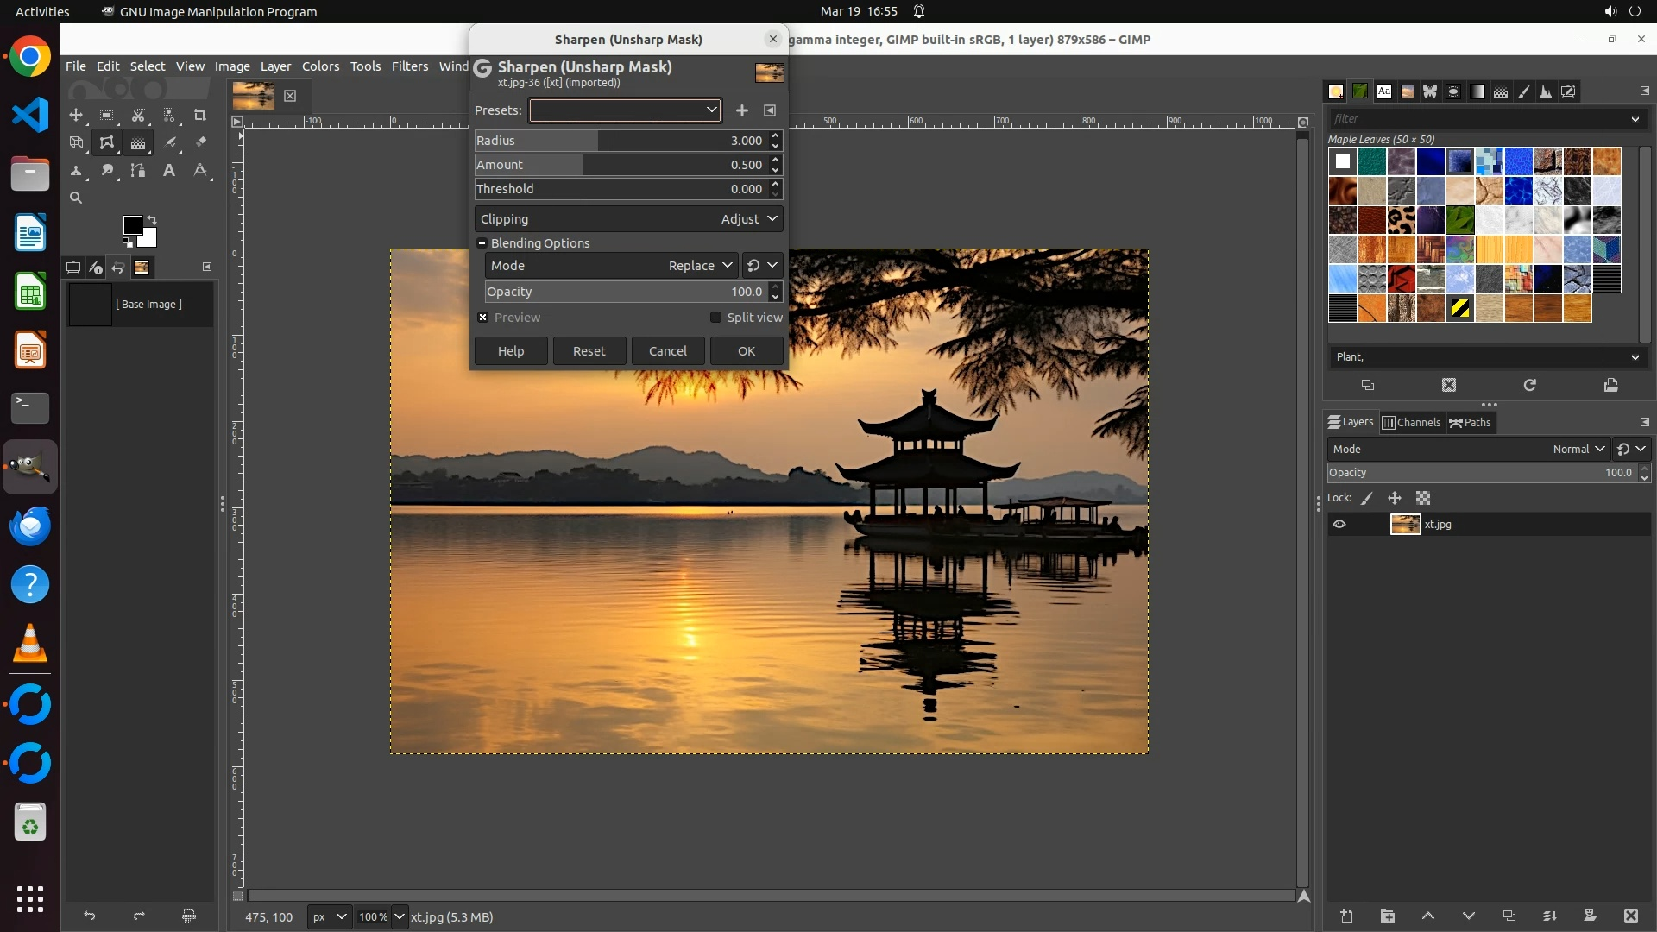Toggle the Preview checkbox
Image resolution: width=1657 pixels, height=932 pixels.
pyautogui.click(x=483, y=318)
